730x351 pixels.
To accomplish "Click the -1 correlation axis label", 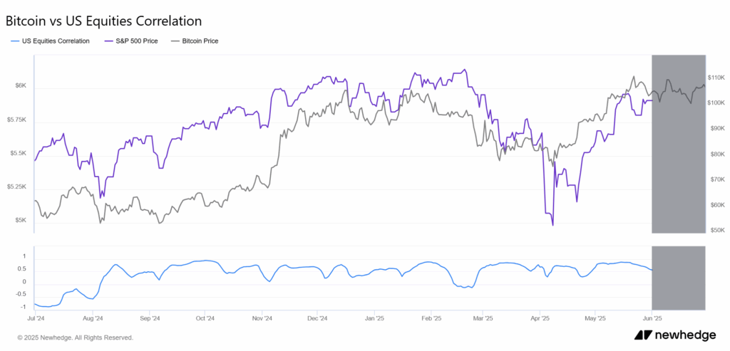I will tap(24, 307).
